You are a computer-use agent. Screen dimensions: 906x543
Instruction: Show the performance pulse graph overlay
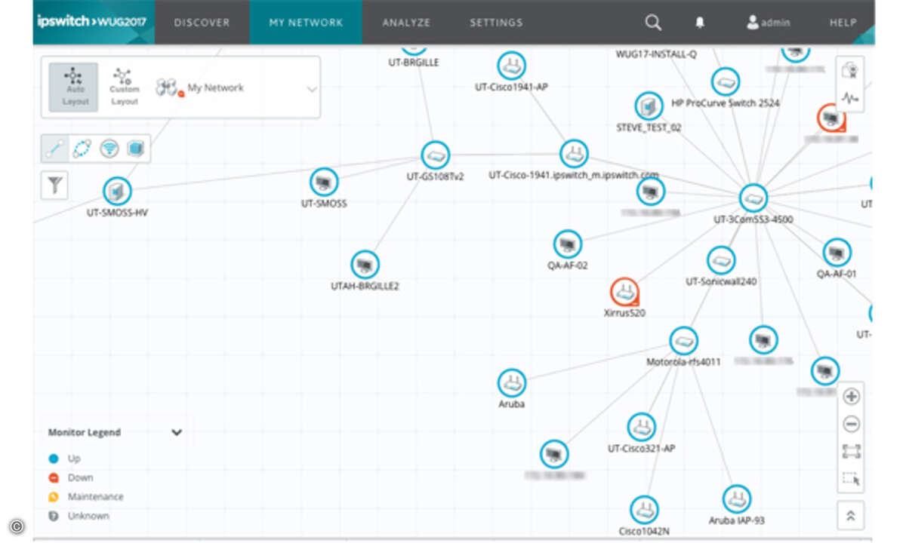click(851, 98)
